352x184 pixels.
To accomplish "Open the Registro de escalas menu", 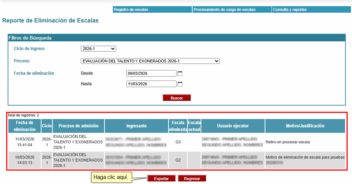I will point(152,9).
